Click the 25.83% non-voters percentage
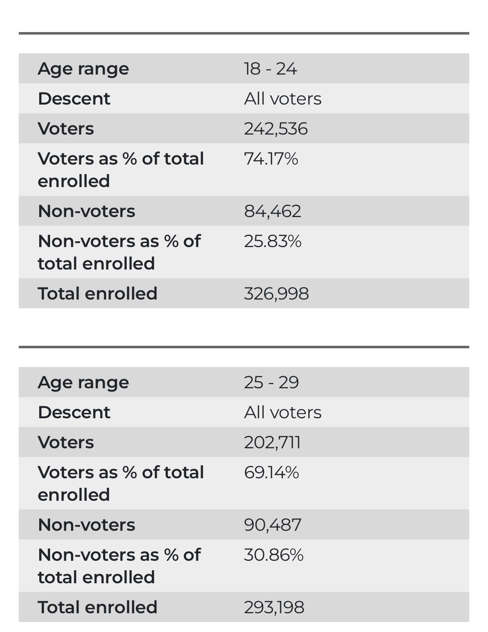Image resolution: width=488 pixels, height=632 pixels. pyautogui.click(x=272, y=241)
